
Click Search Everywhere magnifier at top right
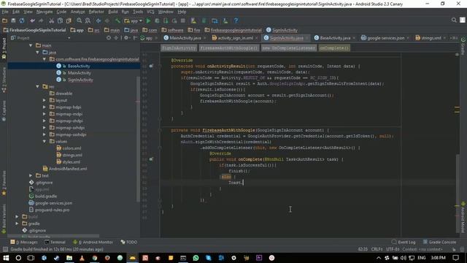pos(454,20)
